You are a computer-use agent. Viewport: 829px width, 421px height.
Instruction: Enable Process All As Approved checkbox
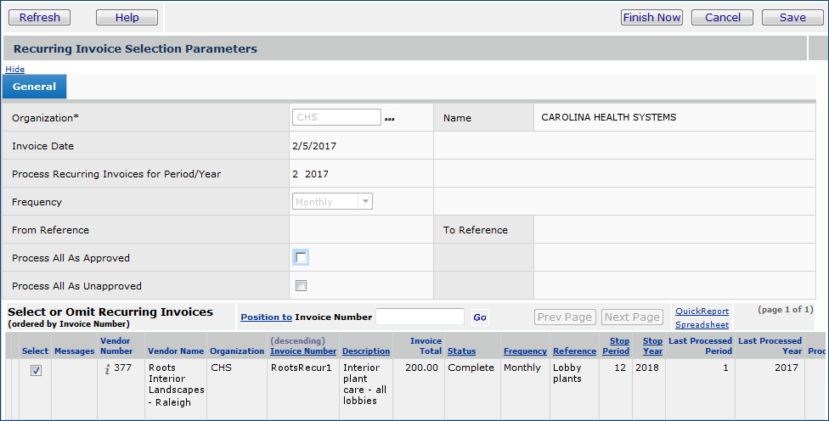[x=301, y=257]
